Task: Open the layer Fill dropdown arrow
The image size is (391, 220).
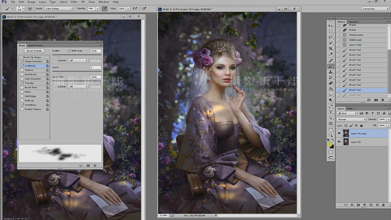Action: coord(388,126)
